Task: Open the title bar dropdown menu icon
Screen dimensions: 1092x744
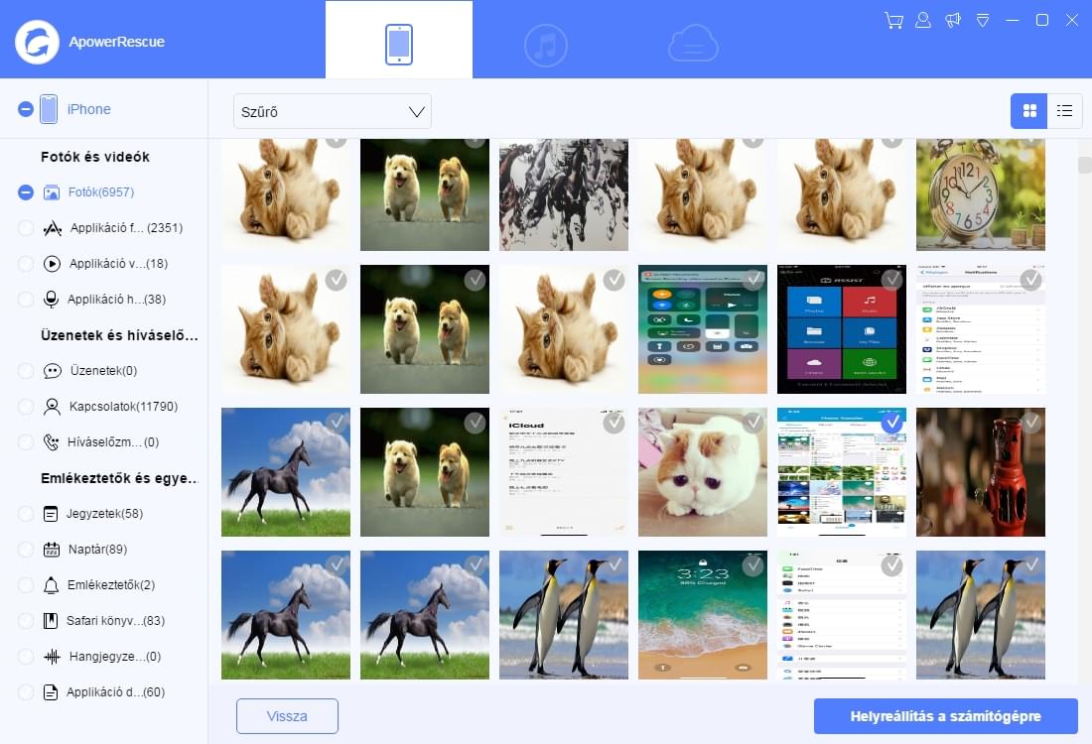Action: tap(983, 21)
